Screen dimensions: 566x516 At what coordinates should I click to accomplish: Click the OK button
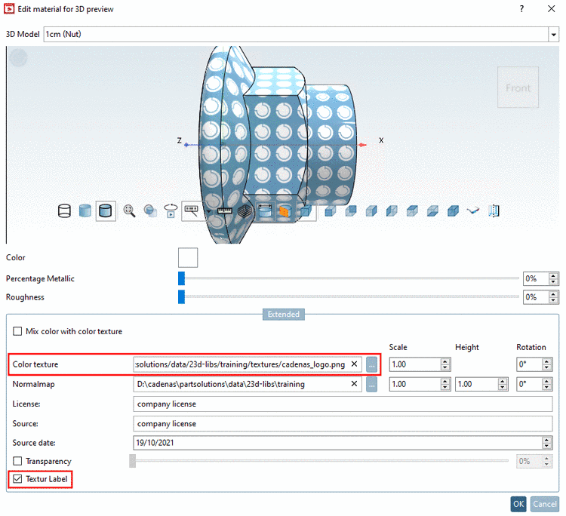click(518, 504)
